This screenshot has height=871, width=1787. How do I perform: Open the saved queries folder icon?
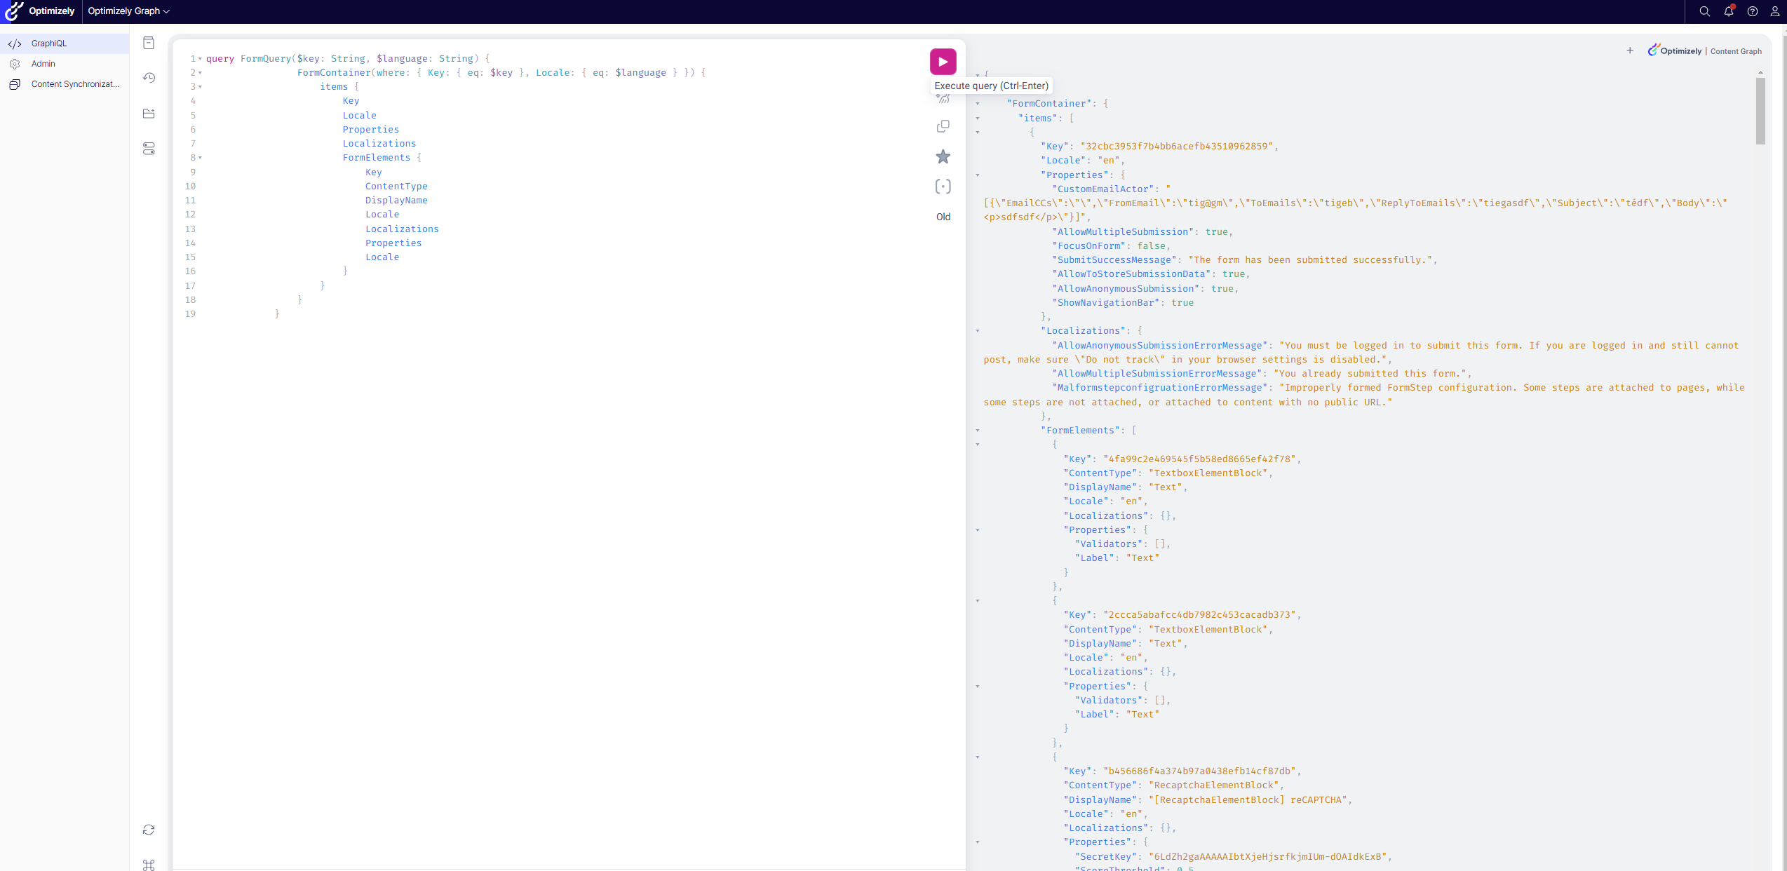149,114
